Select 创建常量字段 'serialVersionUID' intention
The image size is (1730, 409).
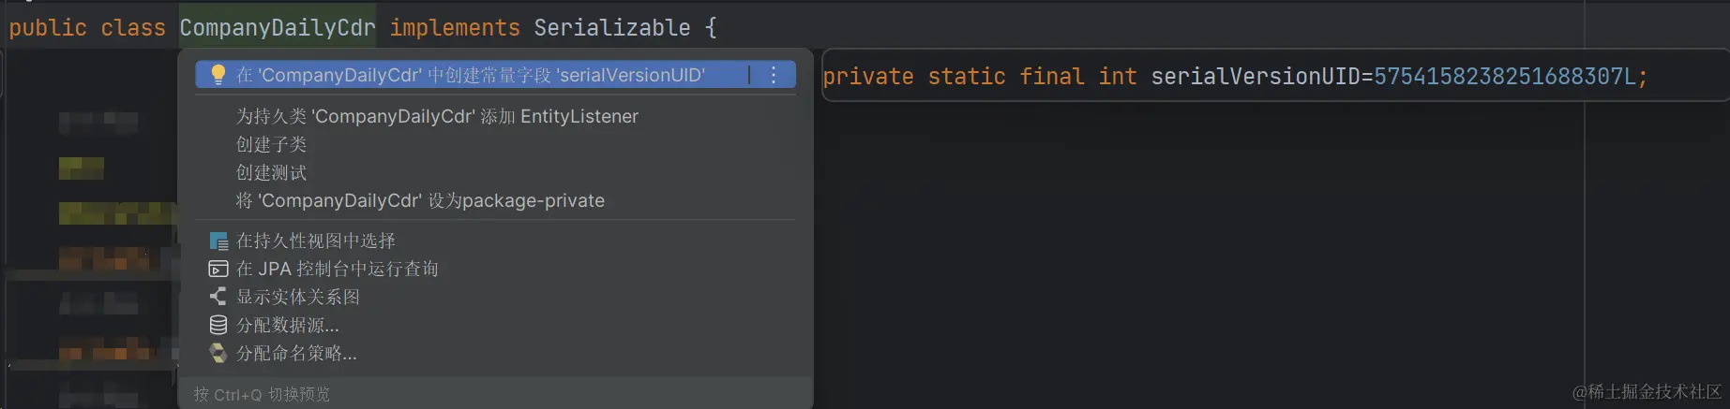click(470, 75)
